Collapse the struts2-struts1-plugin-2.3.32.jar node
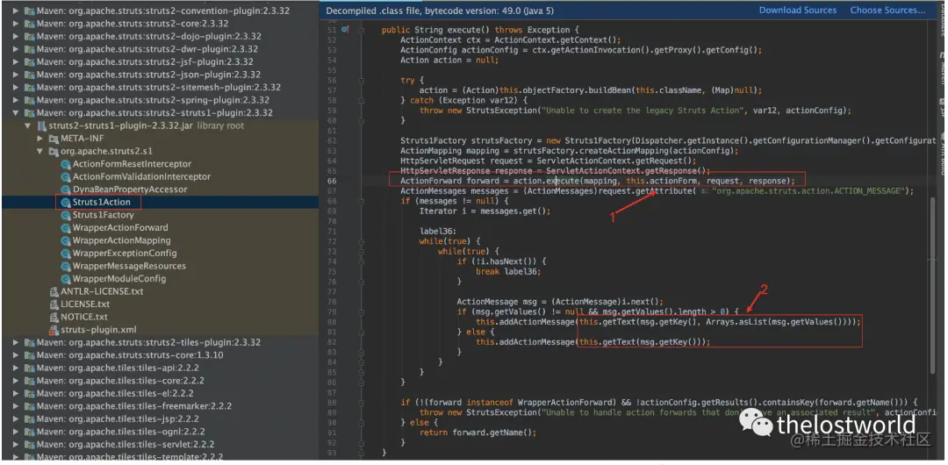This screenshot has width=948, height=465. (x=28, y=125)
